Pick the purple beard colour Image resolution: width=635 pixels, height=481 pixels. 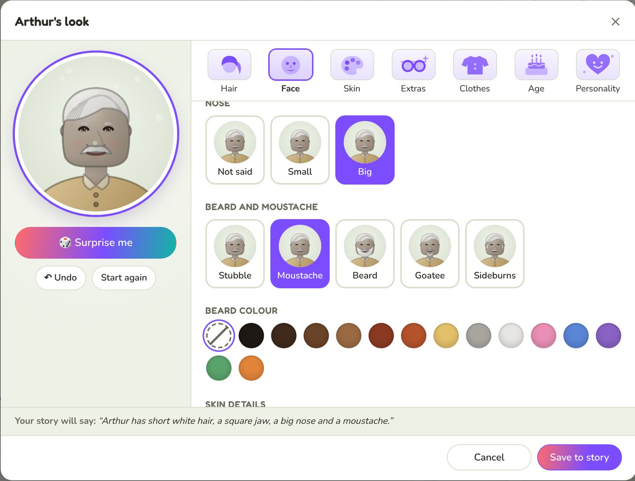[608, 335]
